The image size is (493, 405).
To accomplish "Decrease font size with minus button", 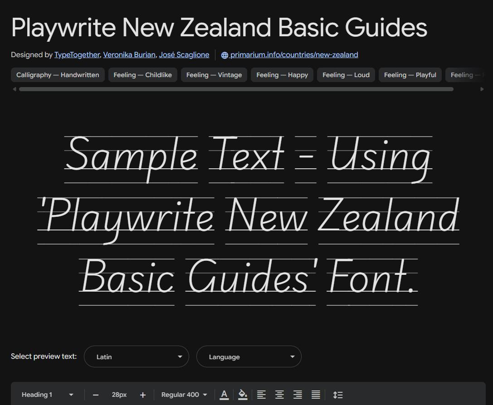I will [96, 395].
